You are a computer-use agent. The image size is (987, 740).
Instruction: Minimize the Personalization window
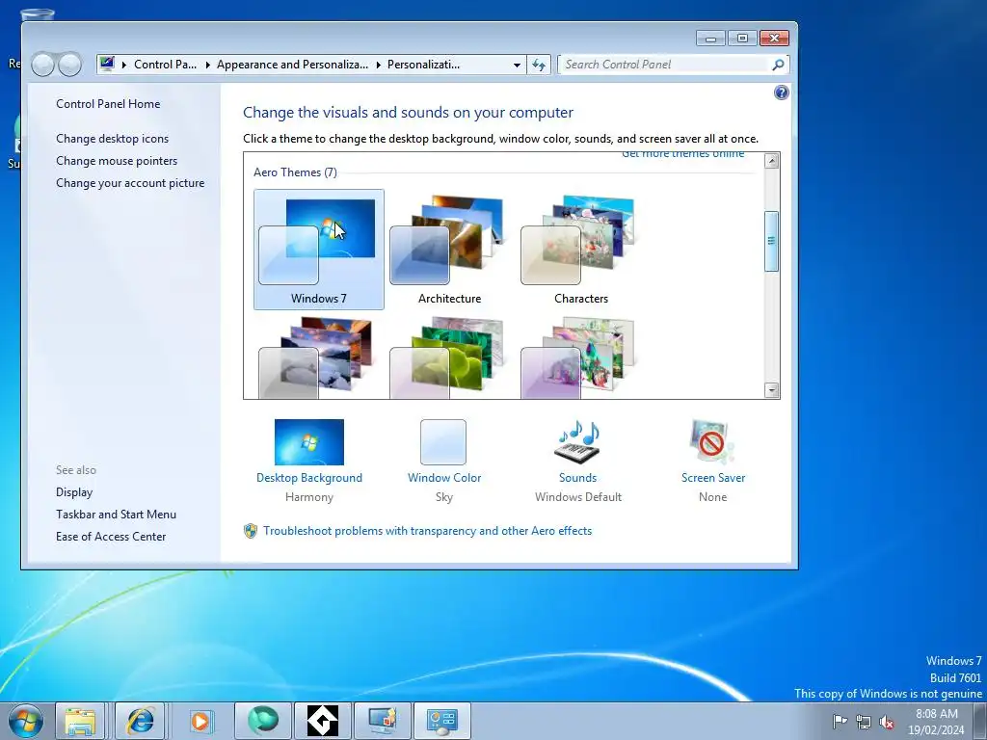click(x=710, y=39)
